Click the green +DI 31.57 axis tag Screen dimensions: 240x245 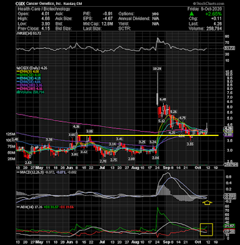tap(230, 226)
